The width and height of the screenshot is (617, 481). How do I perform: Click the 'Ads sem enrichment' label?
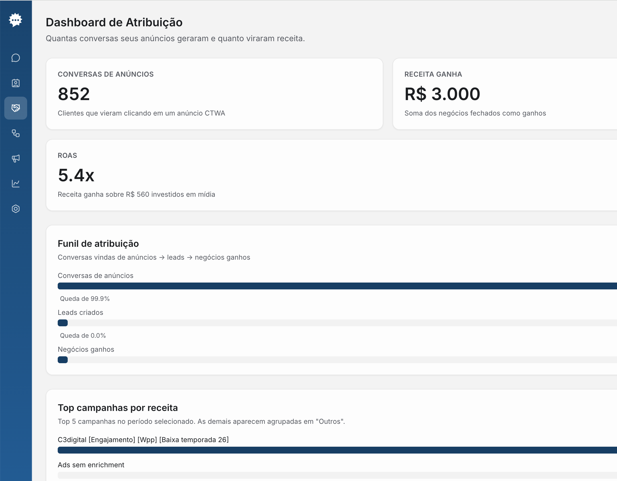tap(91, 465)
